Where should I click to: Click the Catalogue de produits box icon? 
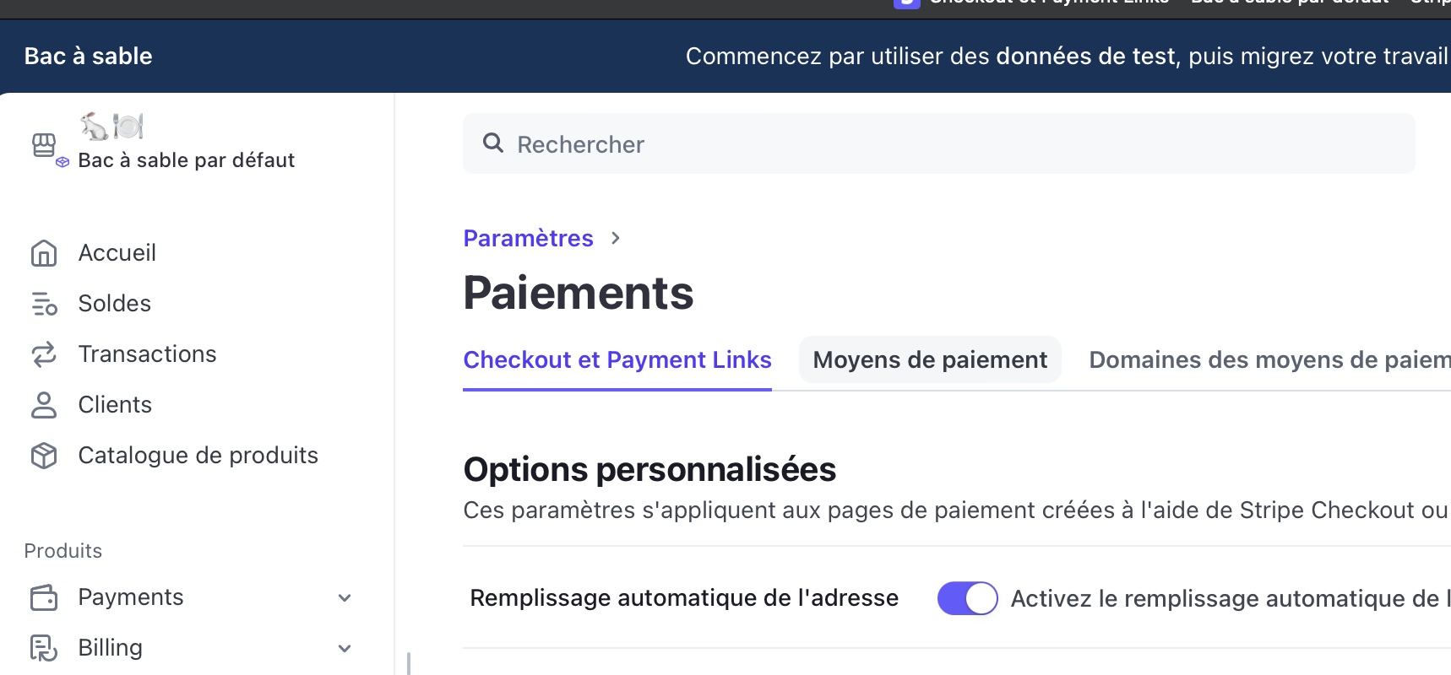point(44,456)
